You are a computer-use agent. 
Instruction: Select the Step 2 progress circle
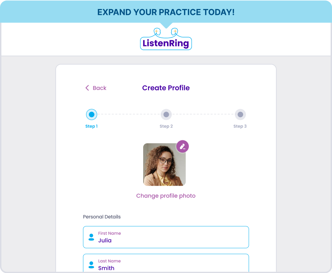[x=166, y=114]
